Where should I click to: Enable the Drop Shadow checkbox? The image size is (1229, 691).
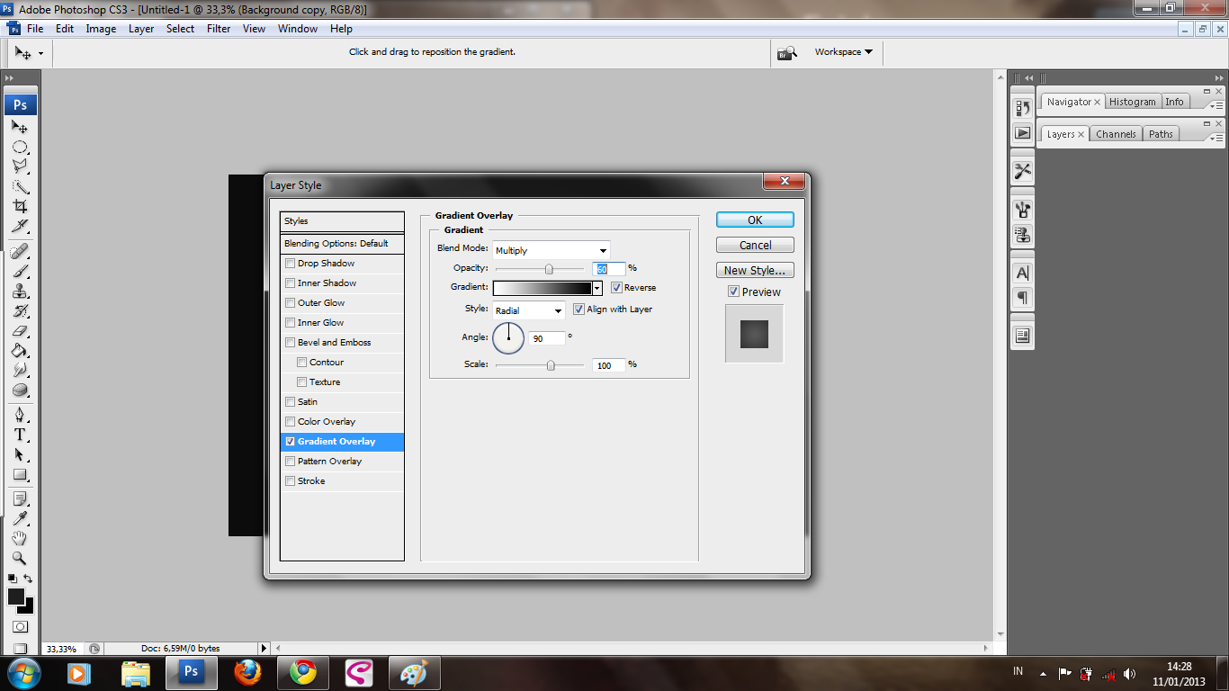tap(290, 264)
